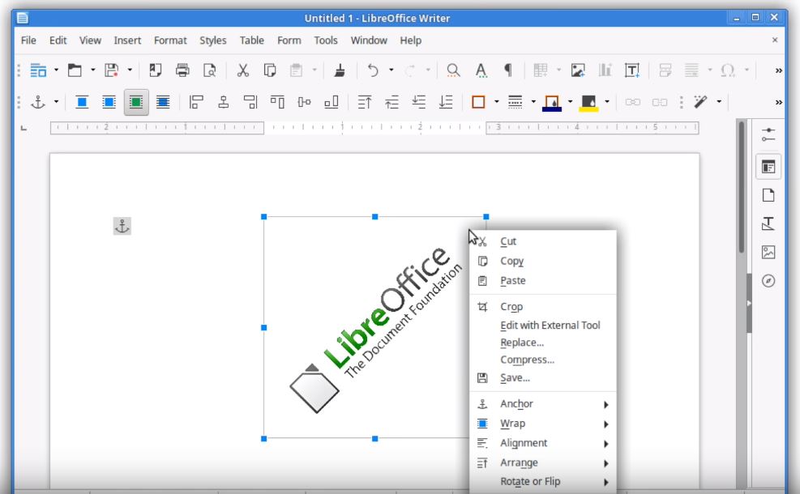Open the sidebar Page icon

[x=768, y=195]
